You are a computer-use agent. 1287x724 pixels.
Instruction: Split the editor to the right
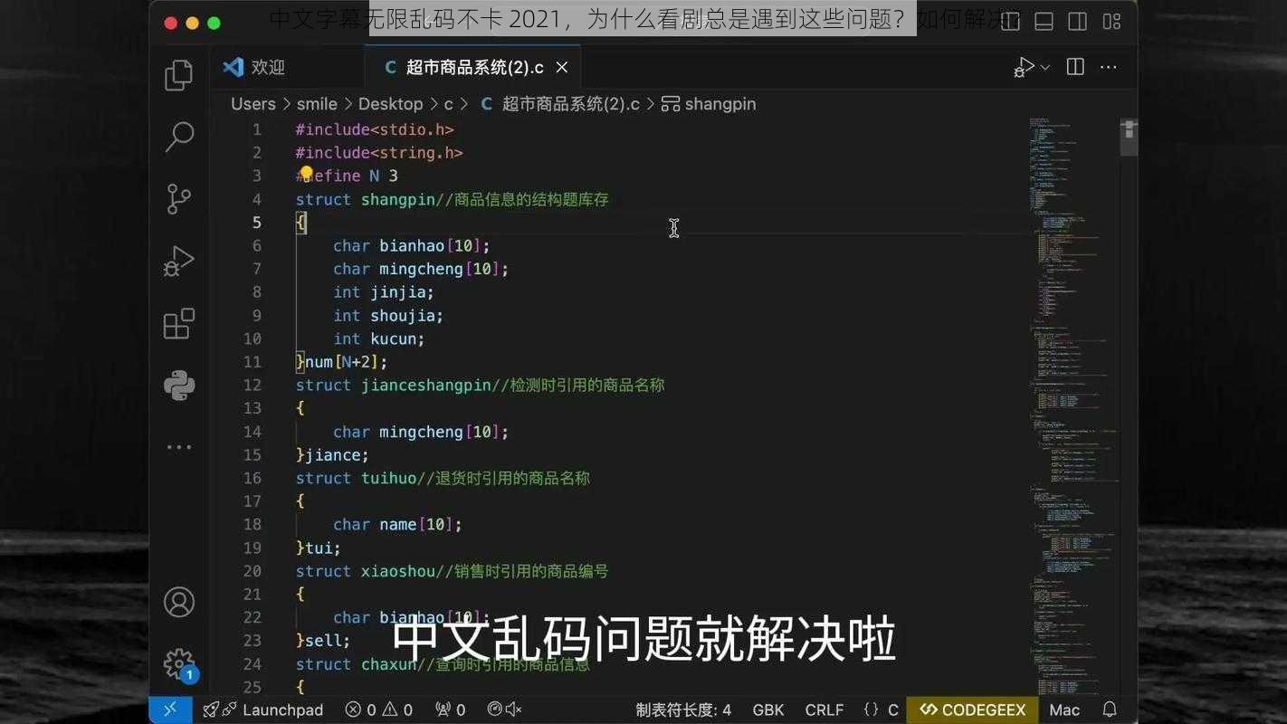[1075, 67]
